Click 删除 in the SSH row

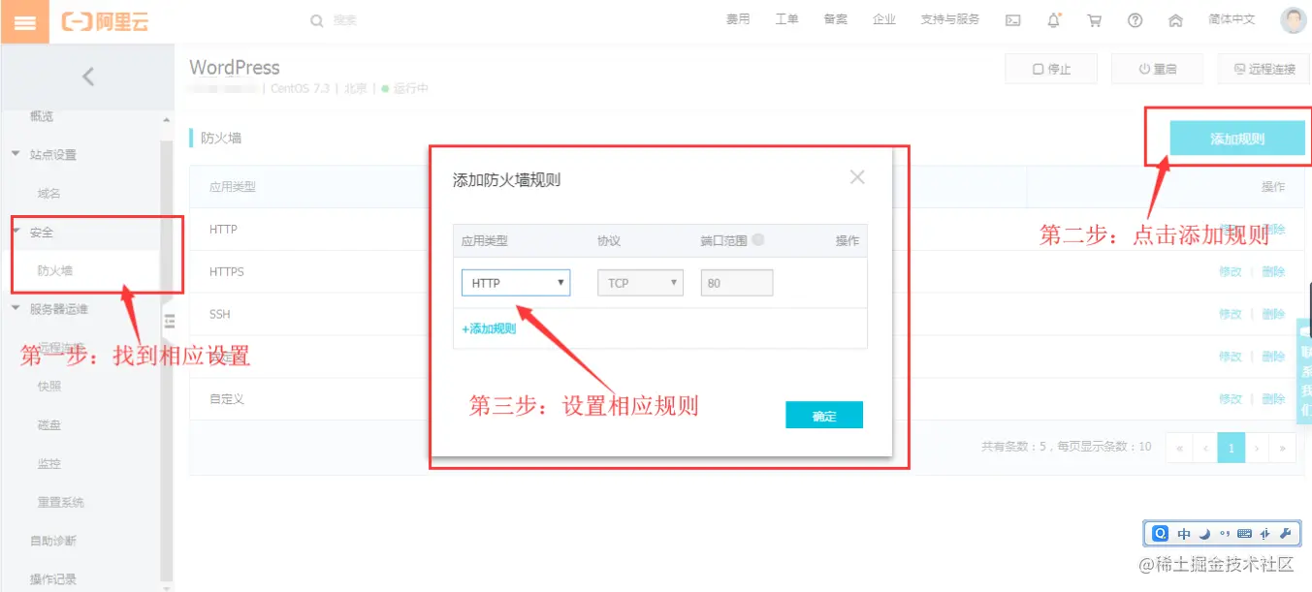(1273, 314)
